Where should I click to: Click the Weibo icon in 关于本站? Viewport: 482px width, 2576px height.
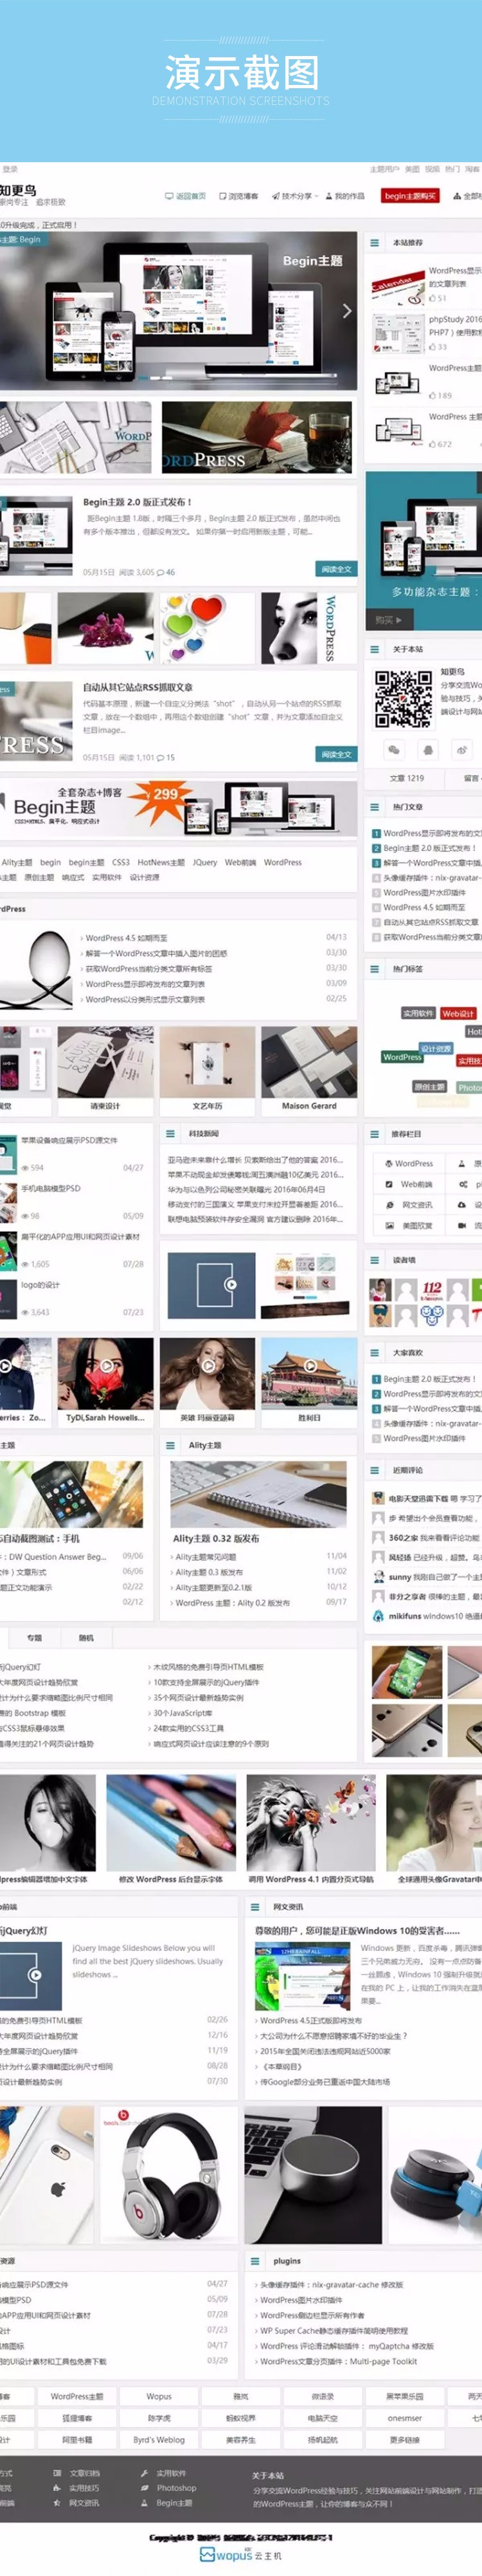462,749
